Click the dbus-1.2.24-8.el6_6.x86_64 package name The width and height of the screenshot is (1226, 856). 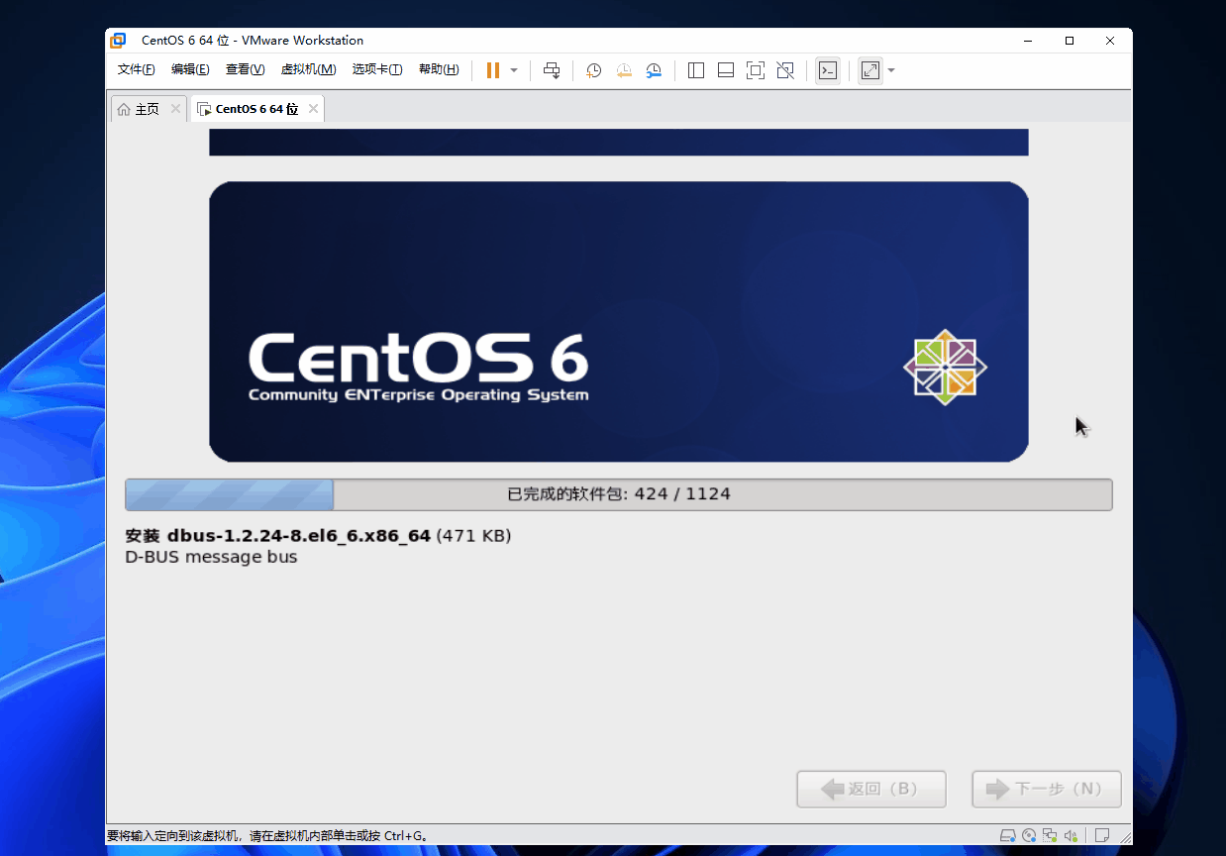click(299, 536)
